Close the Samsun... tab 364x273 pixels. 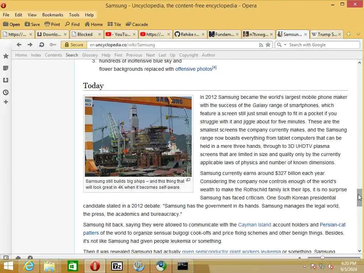click(x=305, y=34)
